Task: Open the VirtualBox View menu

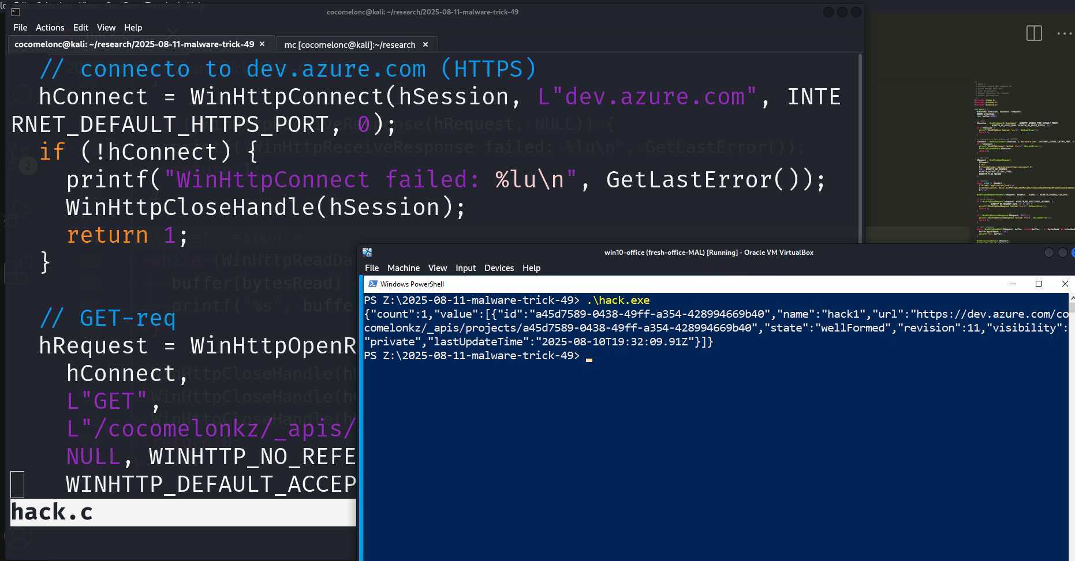Action: (x=438, y=268)
